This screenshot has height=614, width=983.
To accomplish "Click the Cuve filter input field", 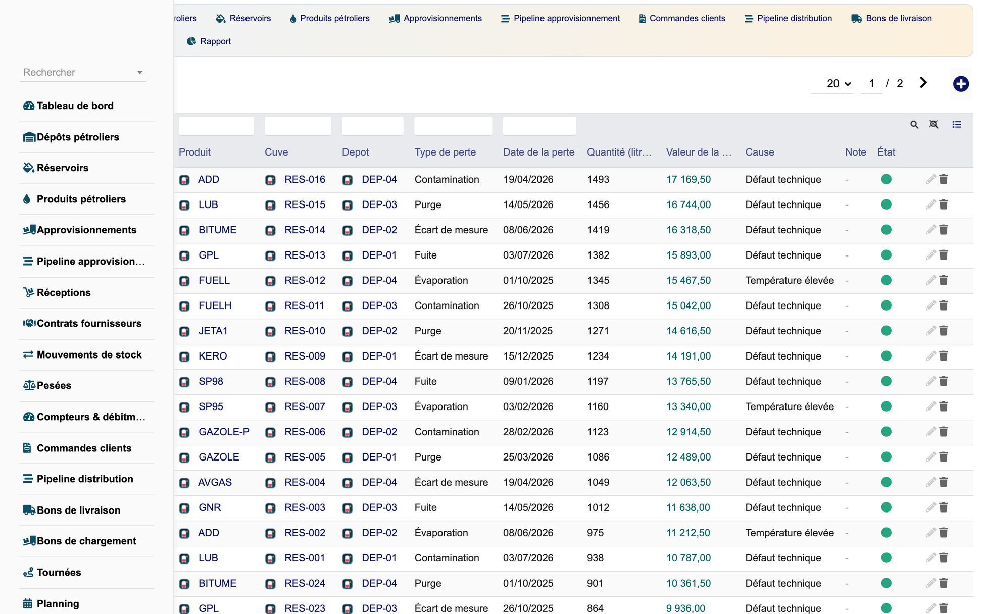I will [298, 126].
